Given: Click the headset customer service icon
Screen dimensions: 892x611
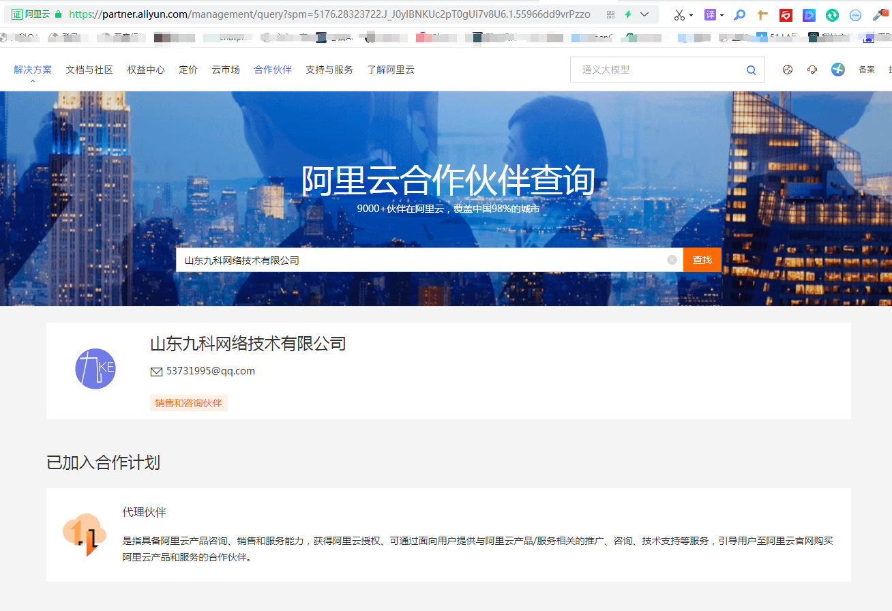Looking at the screenshot, I should (812, 70).
